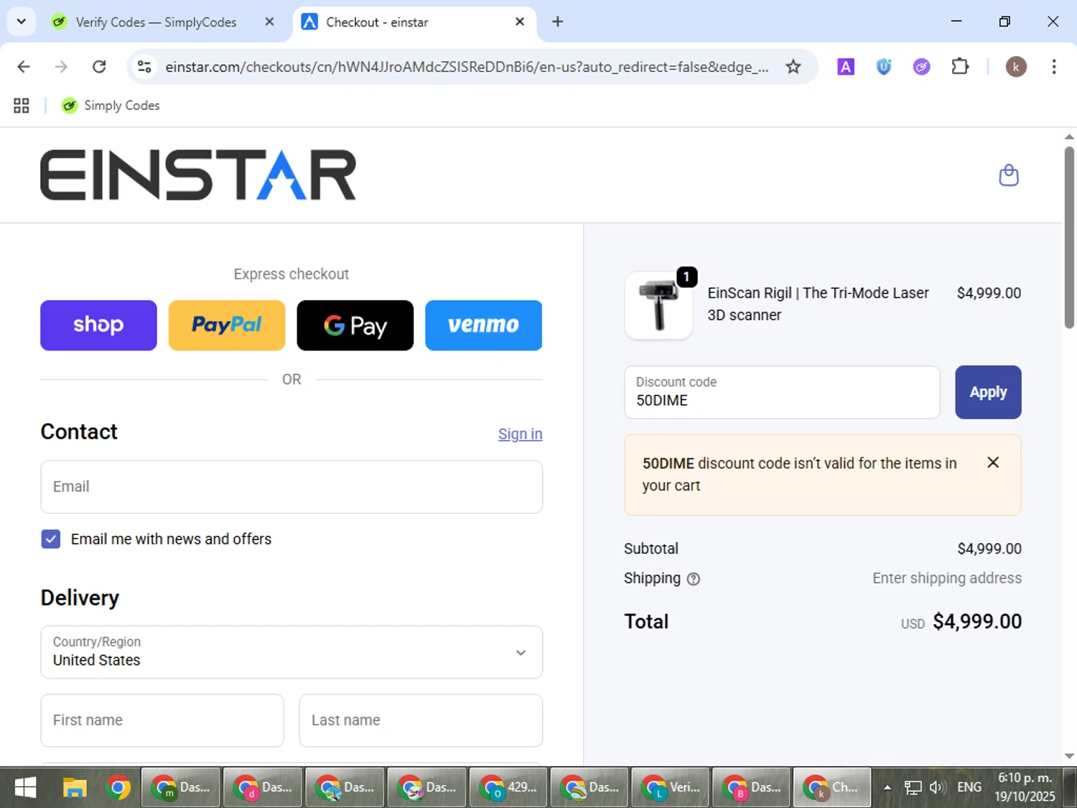Click the Discount code field
1077x808 pixels.
click(782, 392)
